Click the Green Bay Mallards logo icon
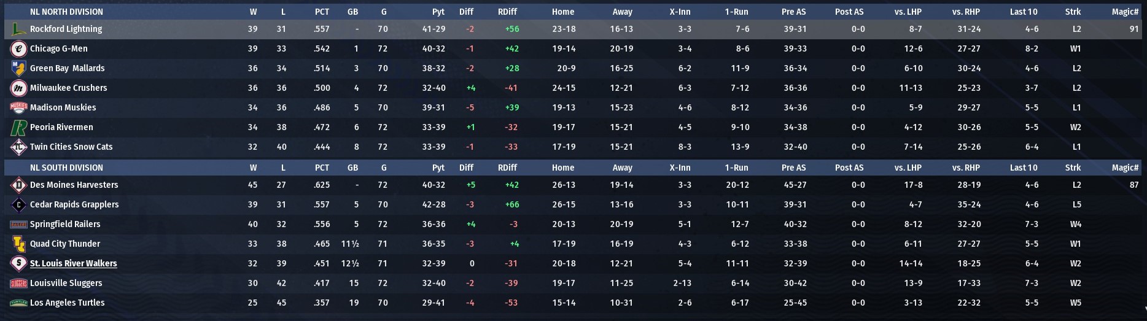The width and height of the screenshot is (1147, 321). [x=18, y=68]
